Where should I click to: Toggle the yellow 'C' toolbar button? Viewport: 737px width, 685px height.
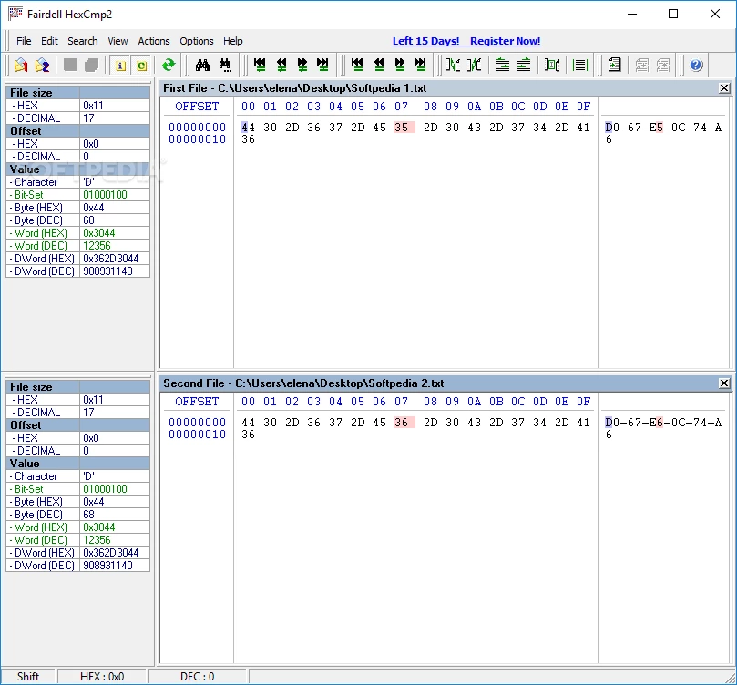pos(141,65)
